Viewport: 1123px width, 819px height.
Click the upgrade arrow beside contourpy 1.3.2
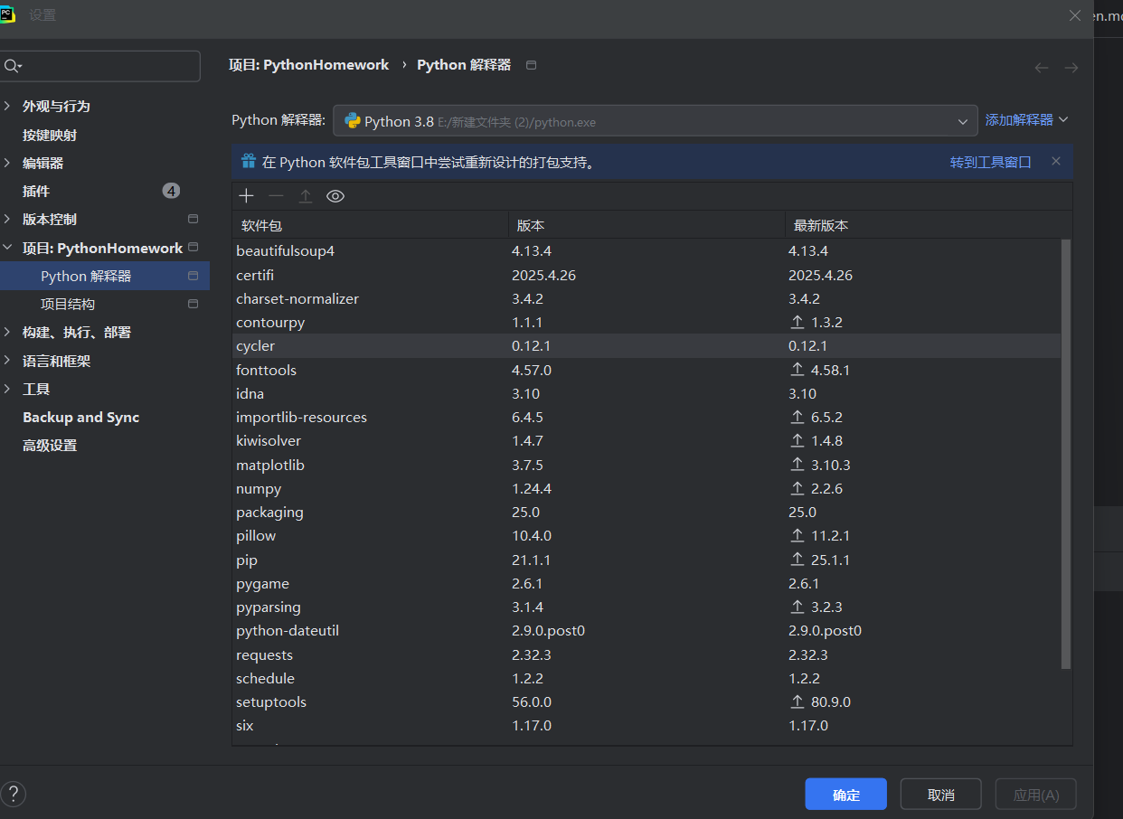(x=797, y=323)
